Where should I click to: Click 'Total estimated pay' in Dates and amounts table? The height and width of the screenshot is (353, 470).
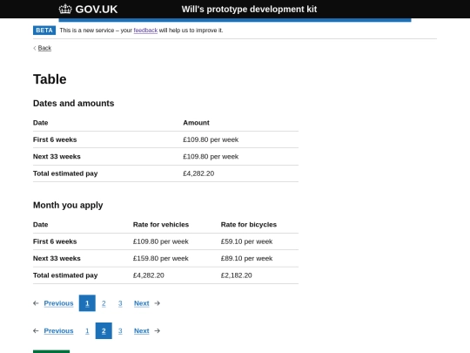point(65,173)
